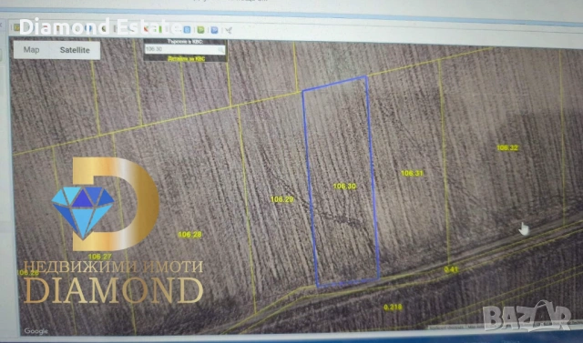Select parcel label 106.27
The image size is (583, 343).
pos(99,257)
